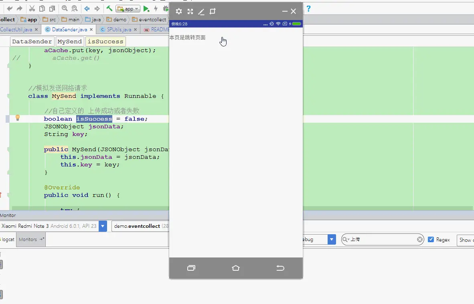Focus the logcat search input field
The image size is (474, 304).
click(383, 240)
